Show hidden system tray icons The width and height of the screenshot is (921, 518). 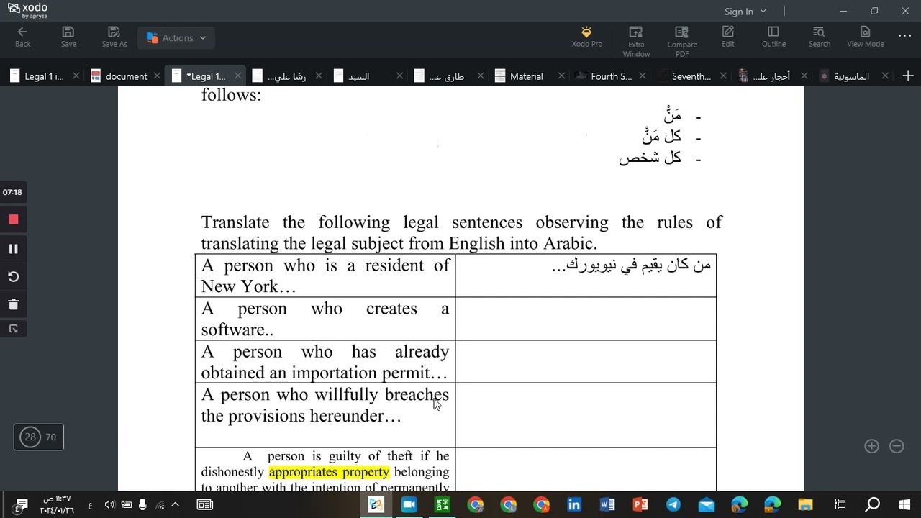click(x=175, y=505)
